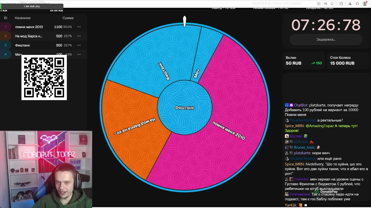Open the browser extensions puzzle icon
Image resolution: width=371 pixels, height=208 pixels.
341,4
